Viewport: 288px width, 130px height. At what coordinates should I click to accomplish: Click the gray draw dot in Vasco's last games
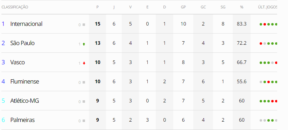click(x=272, y=63)
